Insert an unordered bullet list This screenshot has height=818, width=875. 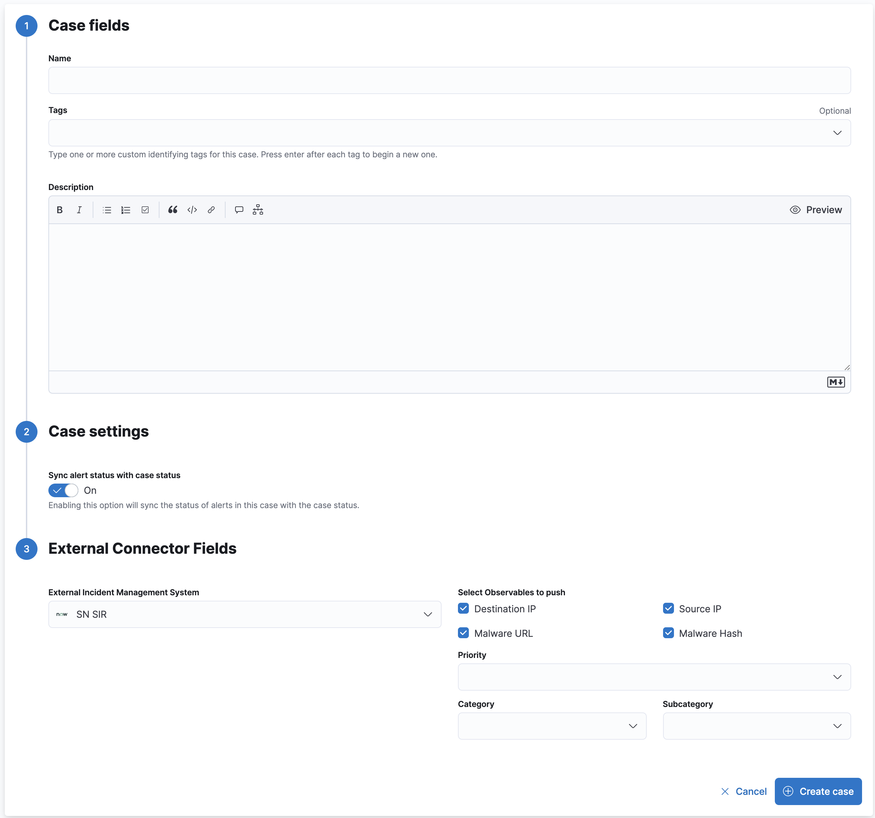coord(107,210)
